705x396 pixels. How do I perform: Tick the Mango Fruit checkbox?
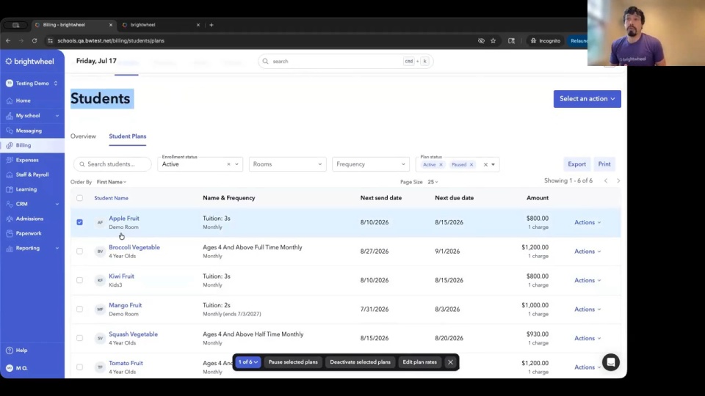click(x=79, y=309)
